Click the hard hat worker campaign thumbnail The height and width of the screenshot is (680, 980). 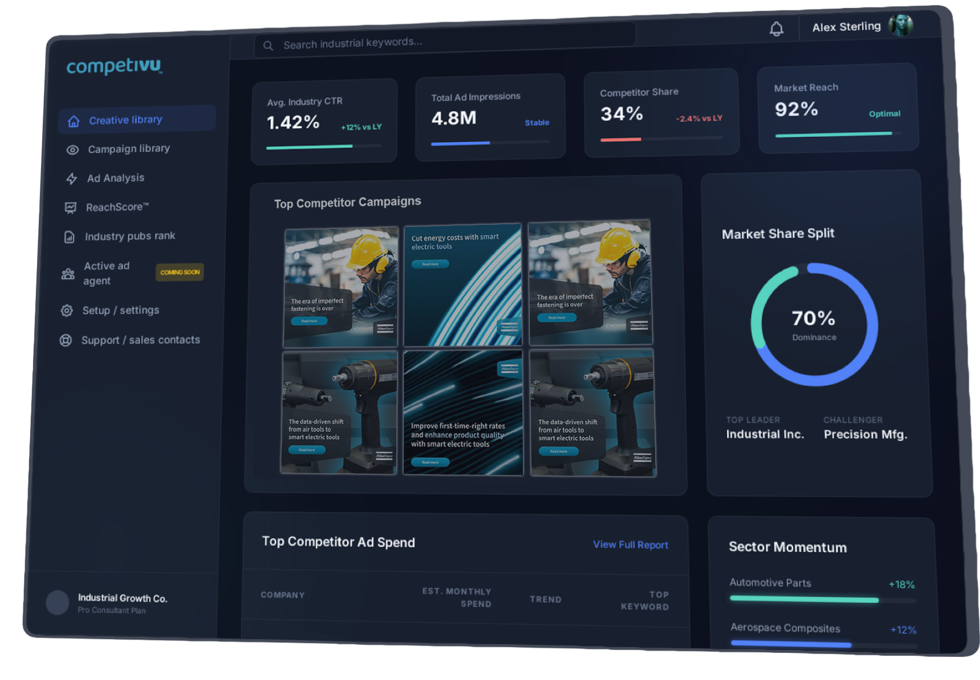(x=341, y=283)
